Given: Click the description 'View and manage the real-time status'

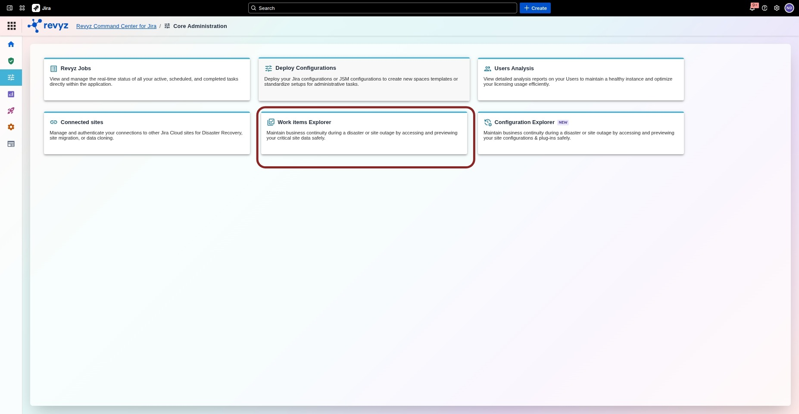Looking at the screenshot, I should click(x=144, y=81).
